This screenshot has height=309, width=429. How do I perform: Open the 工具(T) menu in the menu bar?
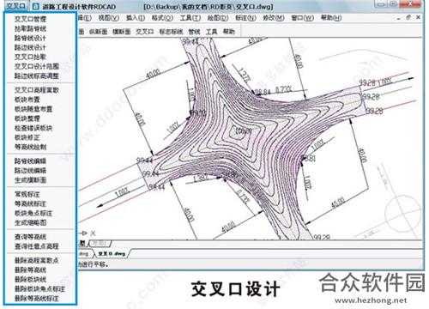[190, 18]
